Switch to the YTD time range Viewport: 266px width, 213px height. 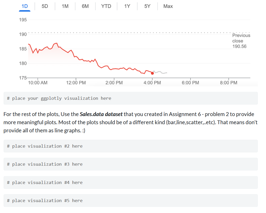(x=106, y=6)
